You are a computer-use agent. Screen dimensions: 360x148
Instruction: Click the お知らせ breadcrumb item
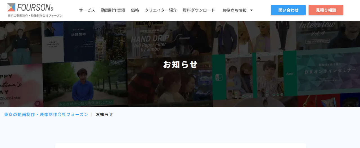pos(104,114)
